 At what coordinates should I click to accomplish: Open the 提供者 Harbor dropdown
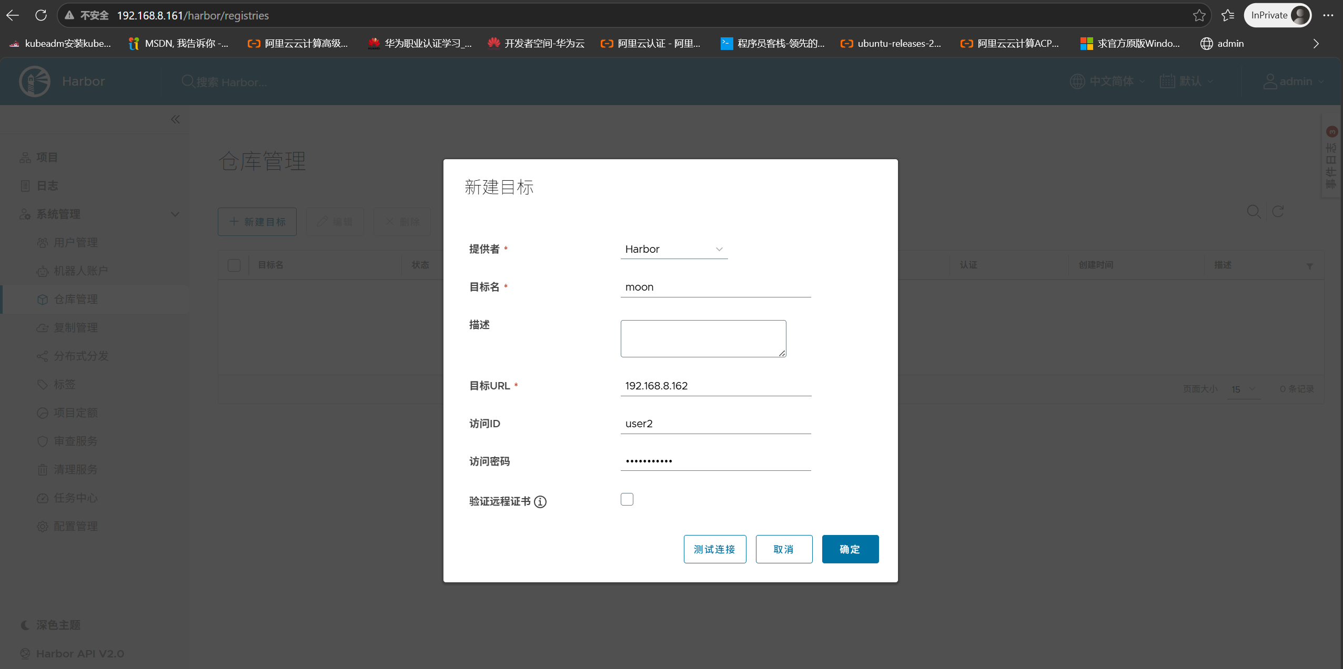[x=674, y=249]
